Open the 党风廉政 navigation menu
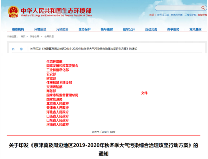The width and height of the screenshot is (208, 159). click(x=195, y=29)
